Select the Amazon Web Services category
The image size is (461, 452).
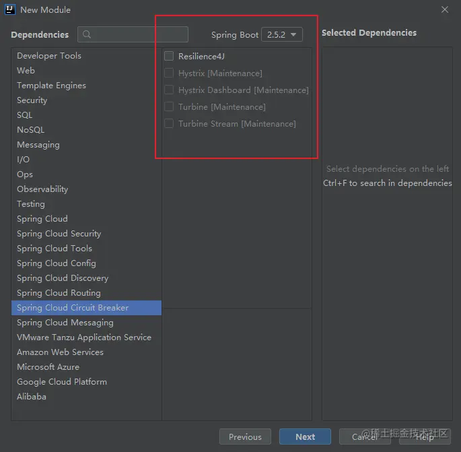pyautogui.click(x=86, y=352)
